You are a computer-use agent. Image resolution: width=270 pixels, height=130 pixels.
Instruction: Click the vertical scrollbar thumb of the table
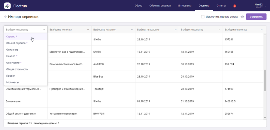pyautogui.click(x=265, y=81)
